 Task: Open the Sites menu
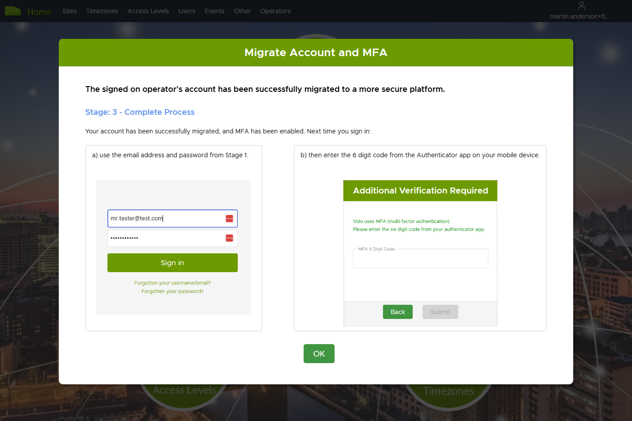[x=69, y=11]
